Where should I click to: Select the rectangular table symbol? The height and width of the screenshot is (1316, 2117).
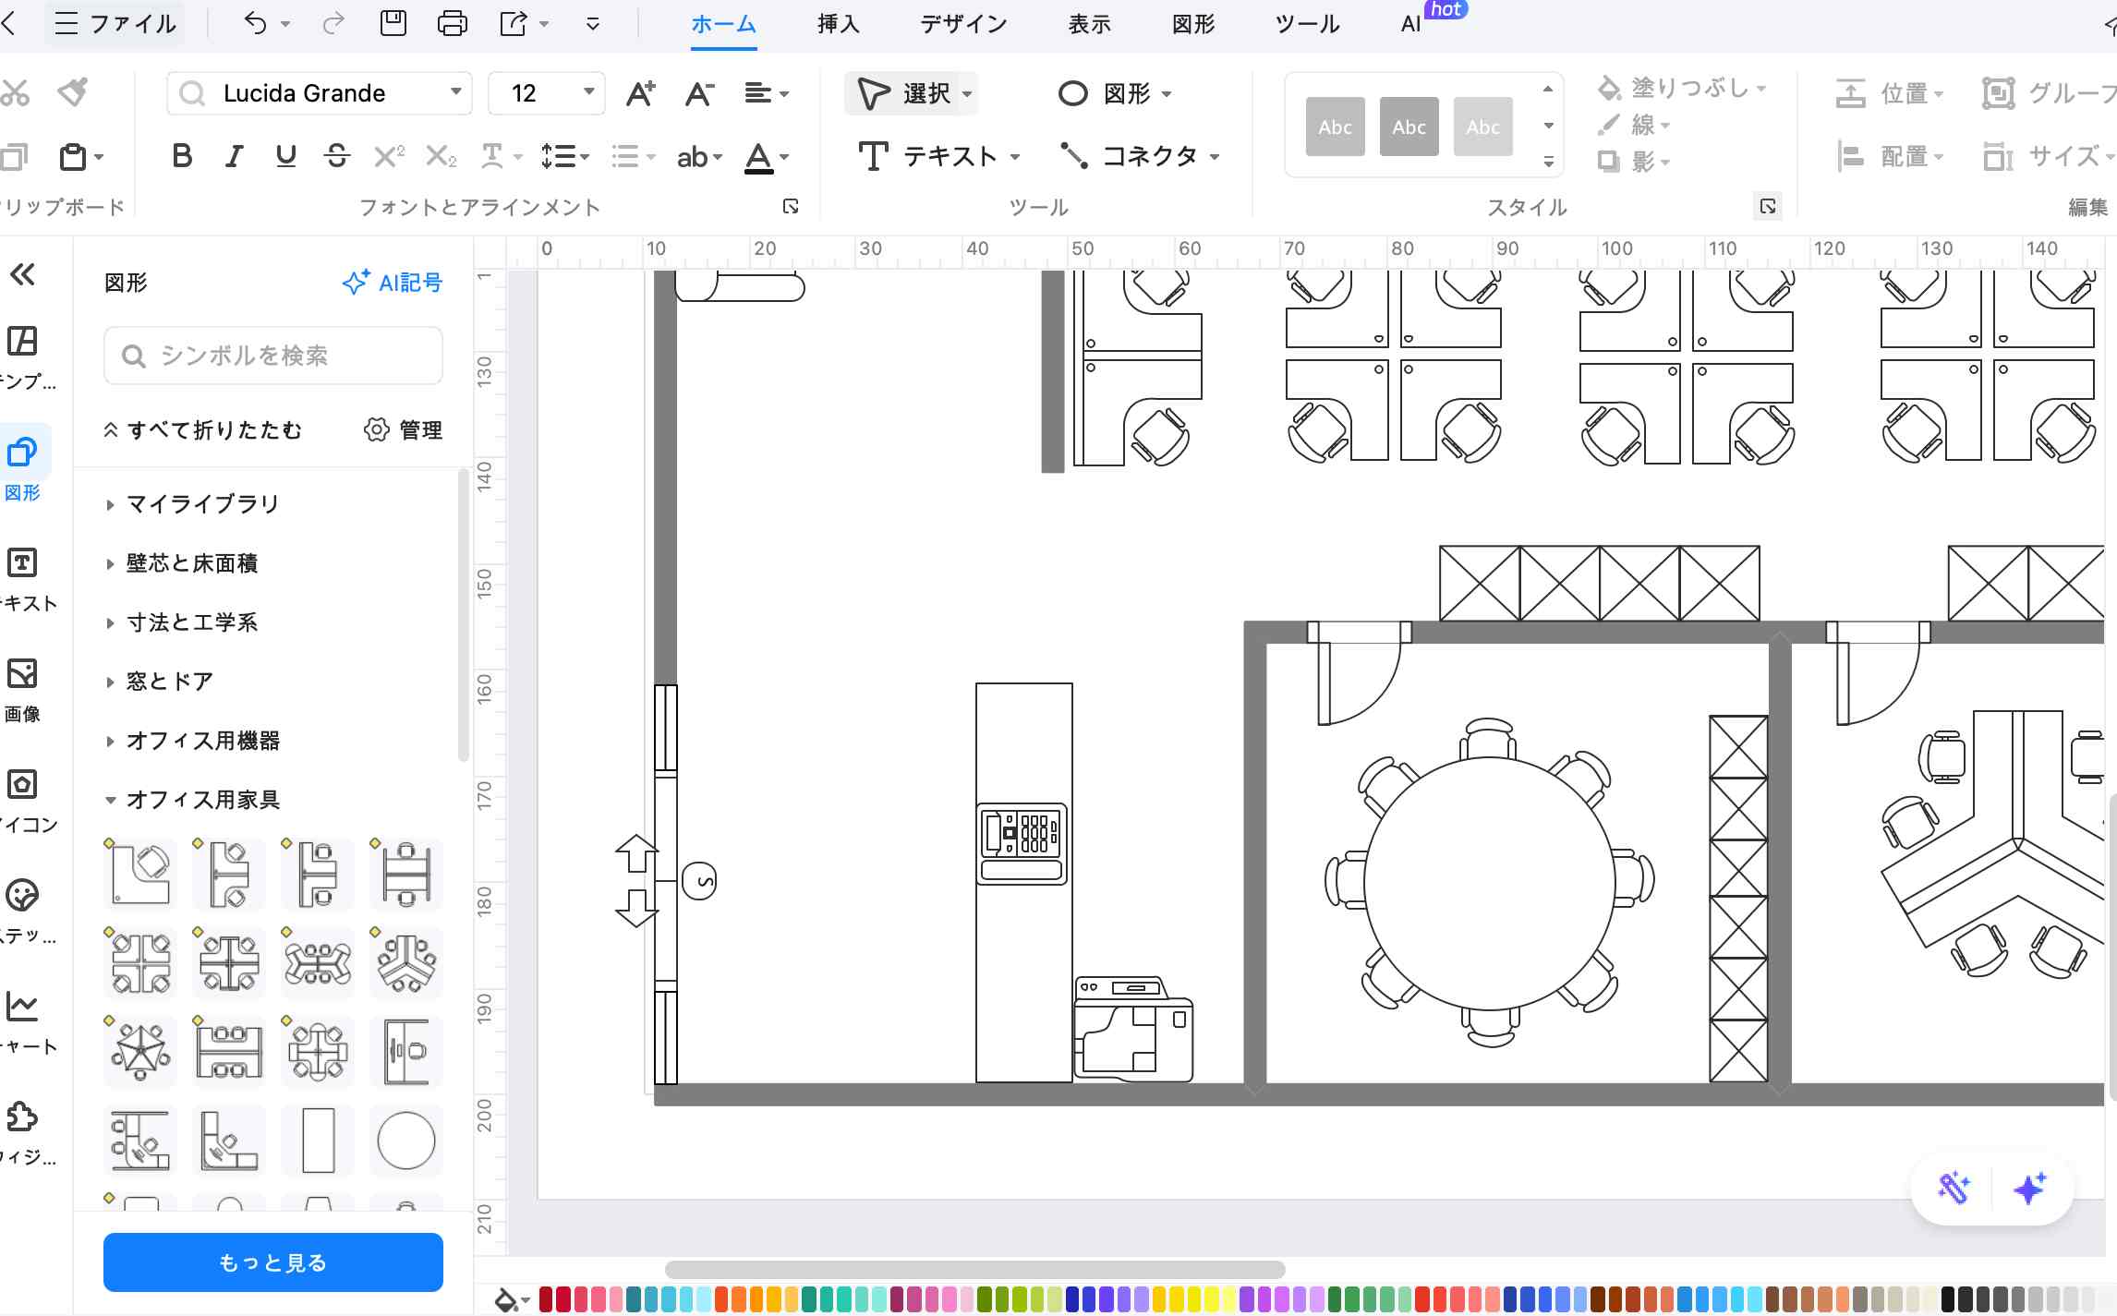tap(318, 1141)
